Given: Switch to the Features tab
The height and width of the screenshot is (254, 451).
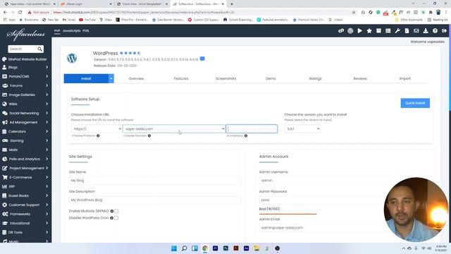Looking at the screenshot, I should pyautogui.click(x=181, y=78).
